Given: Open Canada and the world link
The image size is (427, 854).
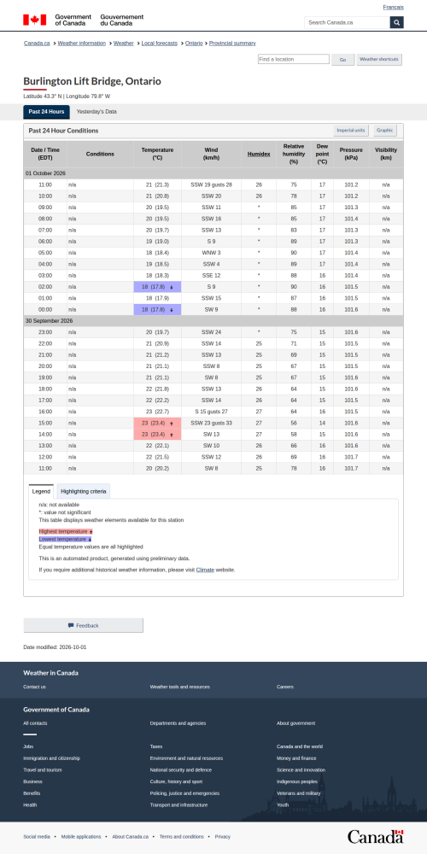Looking at the screenshot, I should 300,746.
